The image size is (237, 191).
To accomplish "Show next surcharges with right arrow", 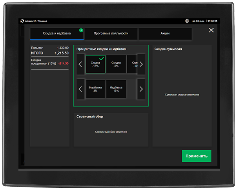I will point(141,89).
